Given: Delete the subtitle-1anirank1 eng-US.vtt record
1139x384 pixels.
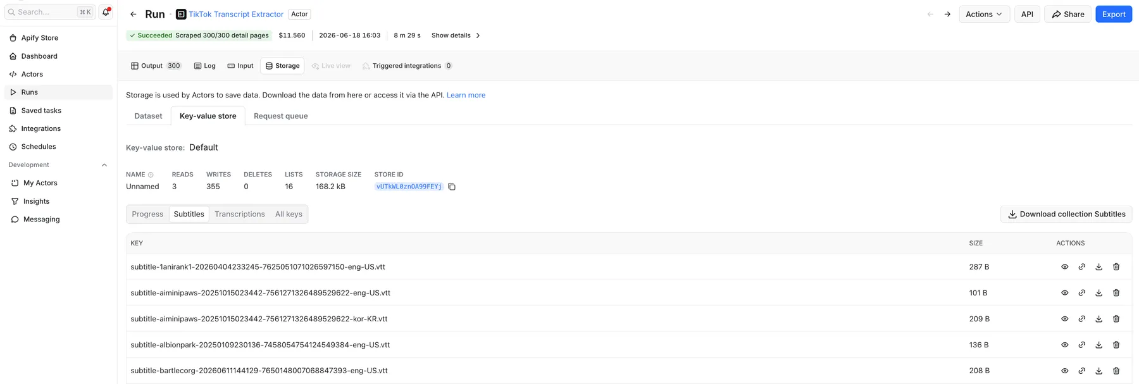Looking at the screenshot, I should [x=1116, y=267].
